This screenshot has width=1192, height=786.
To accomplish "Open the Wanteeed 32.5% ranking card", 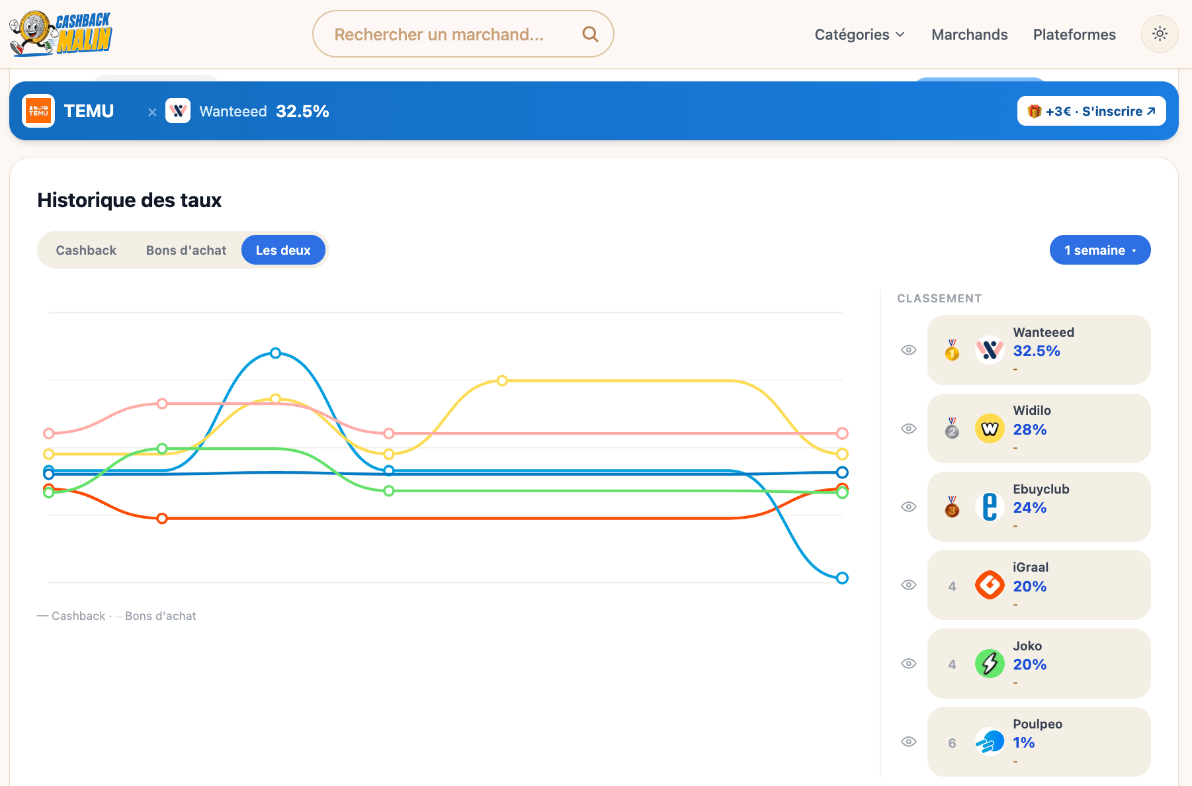I will (x=1039, y=350).
